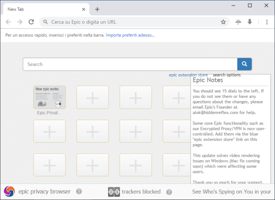Click the address bar URL field
Image resolution: width=275 pixels, height=200 pixels.
134,22
